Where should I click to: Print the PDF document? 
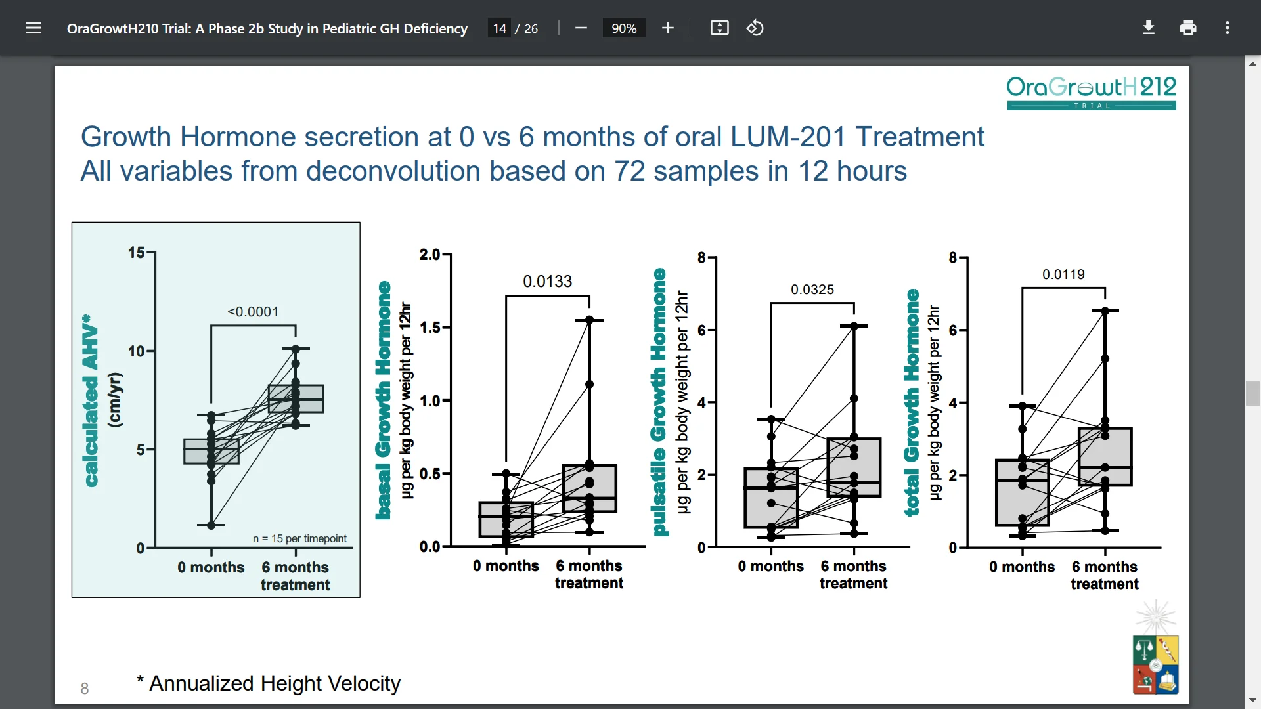pyautogui.click(x=1188, y=28)
